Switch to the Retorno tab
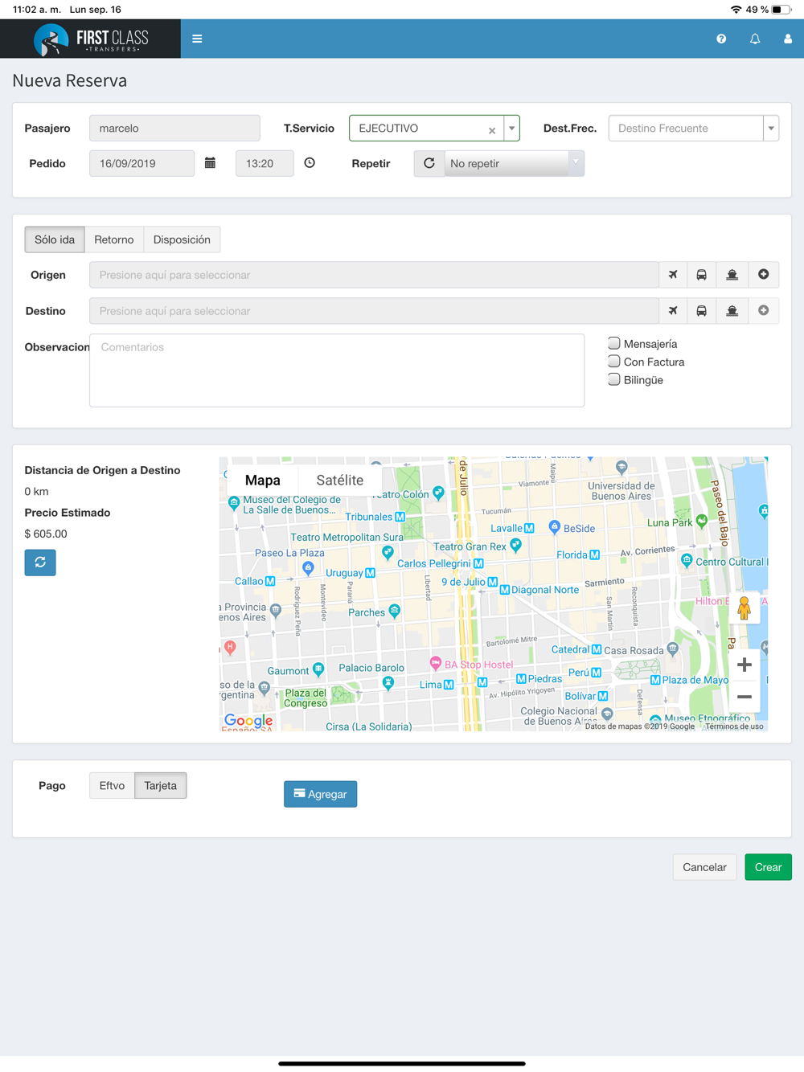The image size is (804, 1072). click(x=114, y=239)
